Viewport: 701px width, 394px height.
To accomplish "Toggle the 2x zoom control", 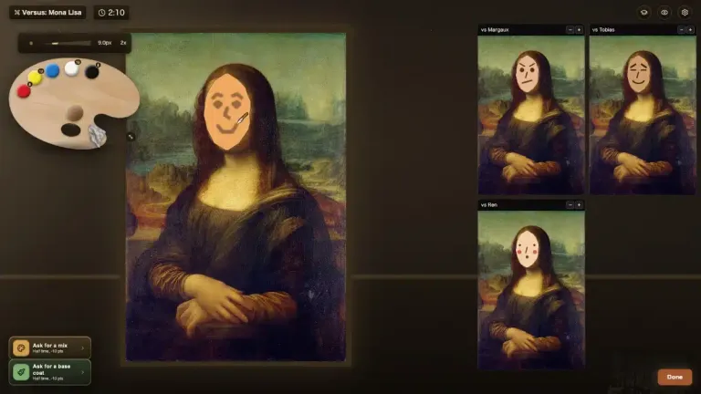I will pos(123,43).
